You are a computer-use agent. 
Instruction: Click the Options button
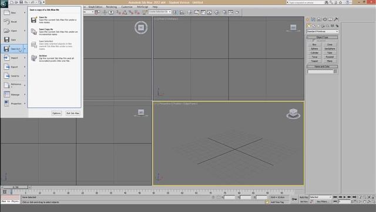56,113
